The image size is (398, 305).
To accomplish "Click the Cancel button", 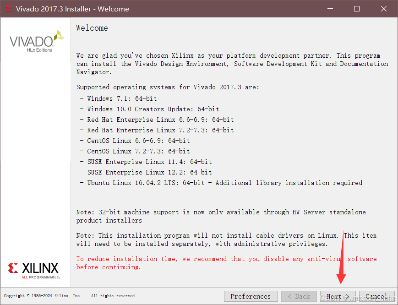I will (x=376, y=296).
